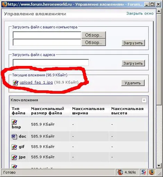This screenshot has width=163, height=177.
Task: Click the gif file type icon
Action: point(15,147)
